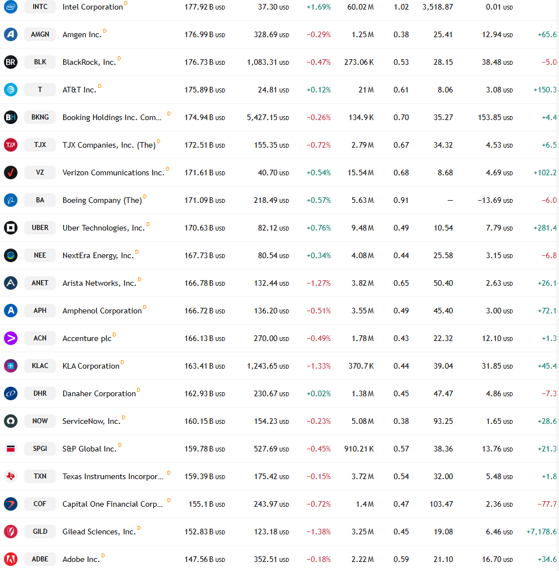The width and height of the screenshot is (559, 571).
Task: Select the VZ ticker badge
Action: (x=40, y=172)
